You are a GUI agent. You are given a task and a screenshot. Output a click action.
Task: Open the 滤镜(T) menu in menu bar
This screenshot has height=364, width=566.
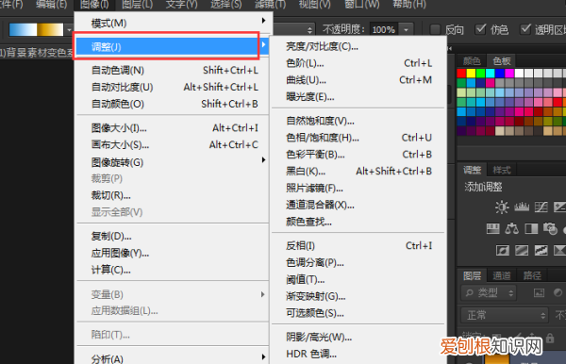(x=270, y=5)
